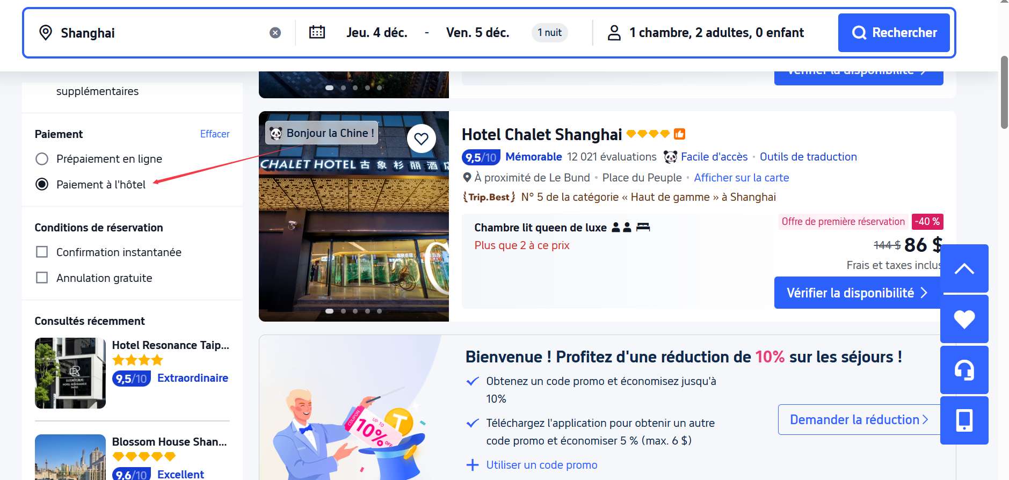Open the mobile app download button
The height and width of the screenshot is (480, 1009).
pos(964,420)
